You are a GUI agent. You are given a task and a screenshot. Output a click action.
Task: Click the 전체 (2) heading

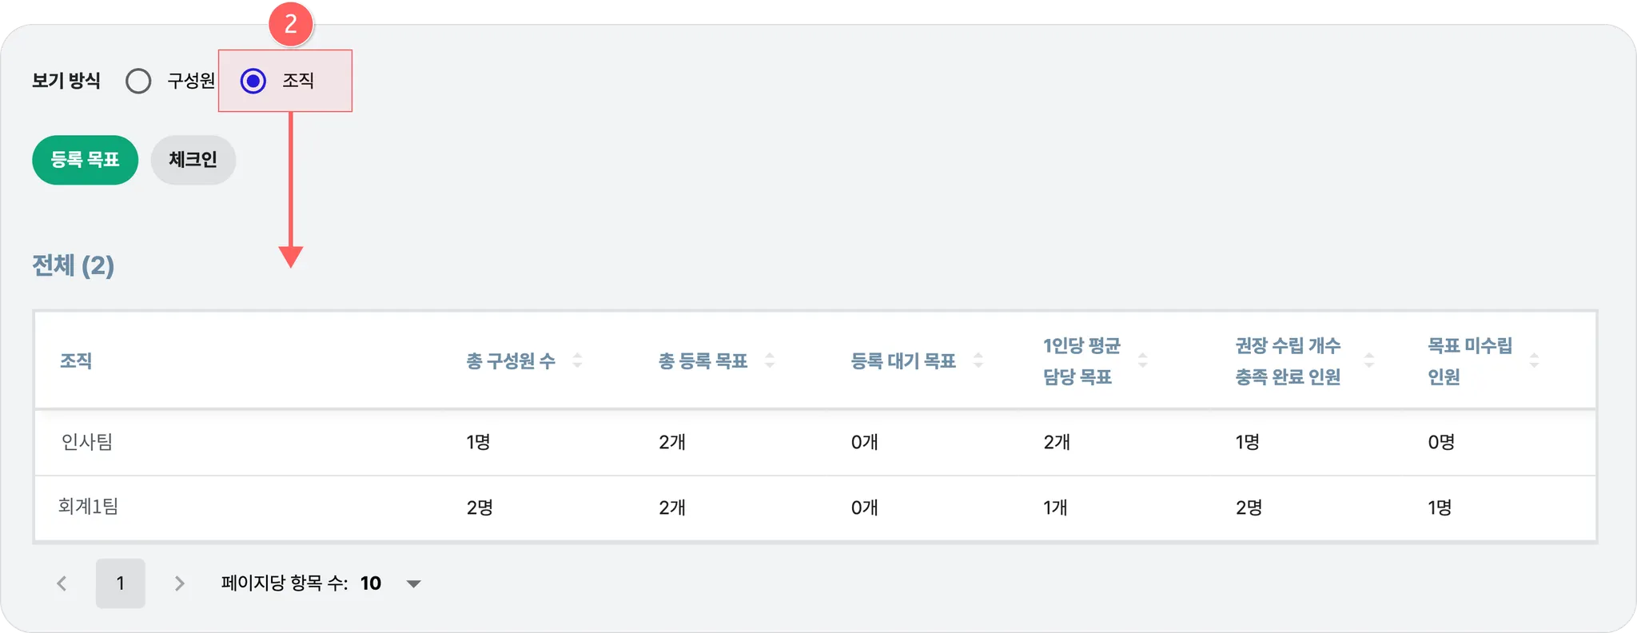pos(73,265)
